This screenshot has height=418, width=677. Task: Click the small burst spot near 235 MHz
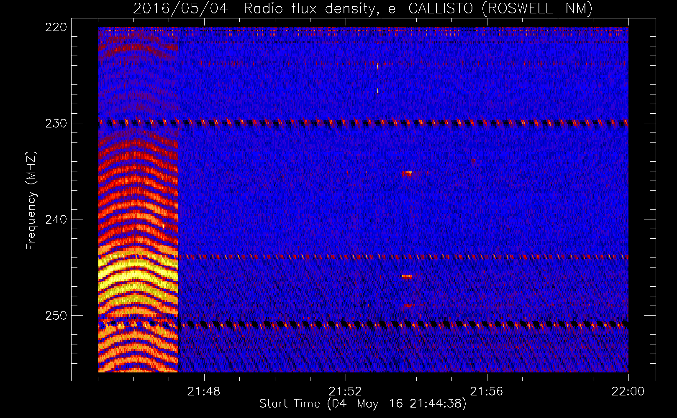point(408,173)
